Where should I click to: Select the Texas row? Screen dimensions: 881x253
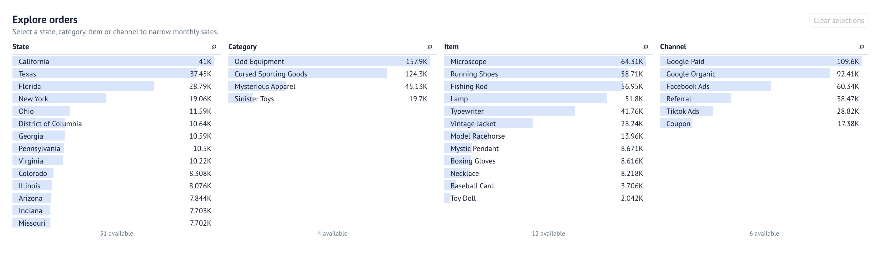tap(113, 74)
